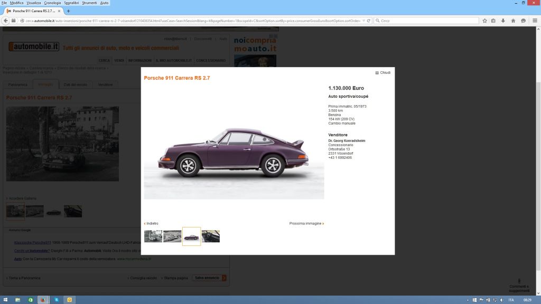The image size is (541, 304).
Task: Open File Explorer from the taskbar
Action: tap(17, 300)
